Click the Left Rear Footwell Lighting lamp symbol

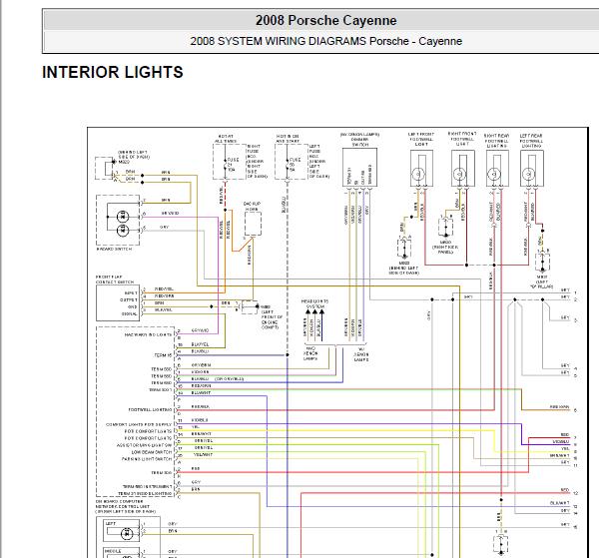click(529, 175)
